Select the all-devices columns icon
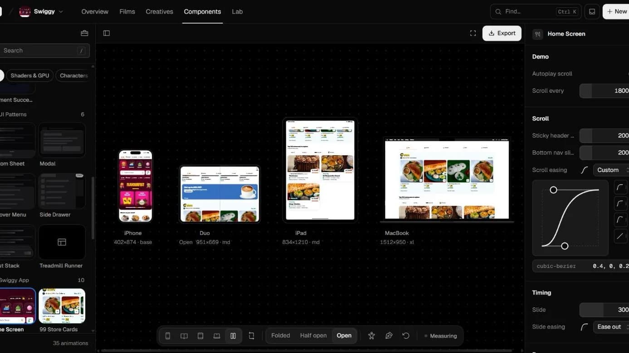The height and width of the screenshot is (353, 629). coord(233,336)
